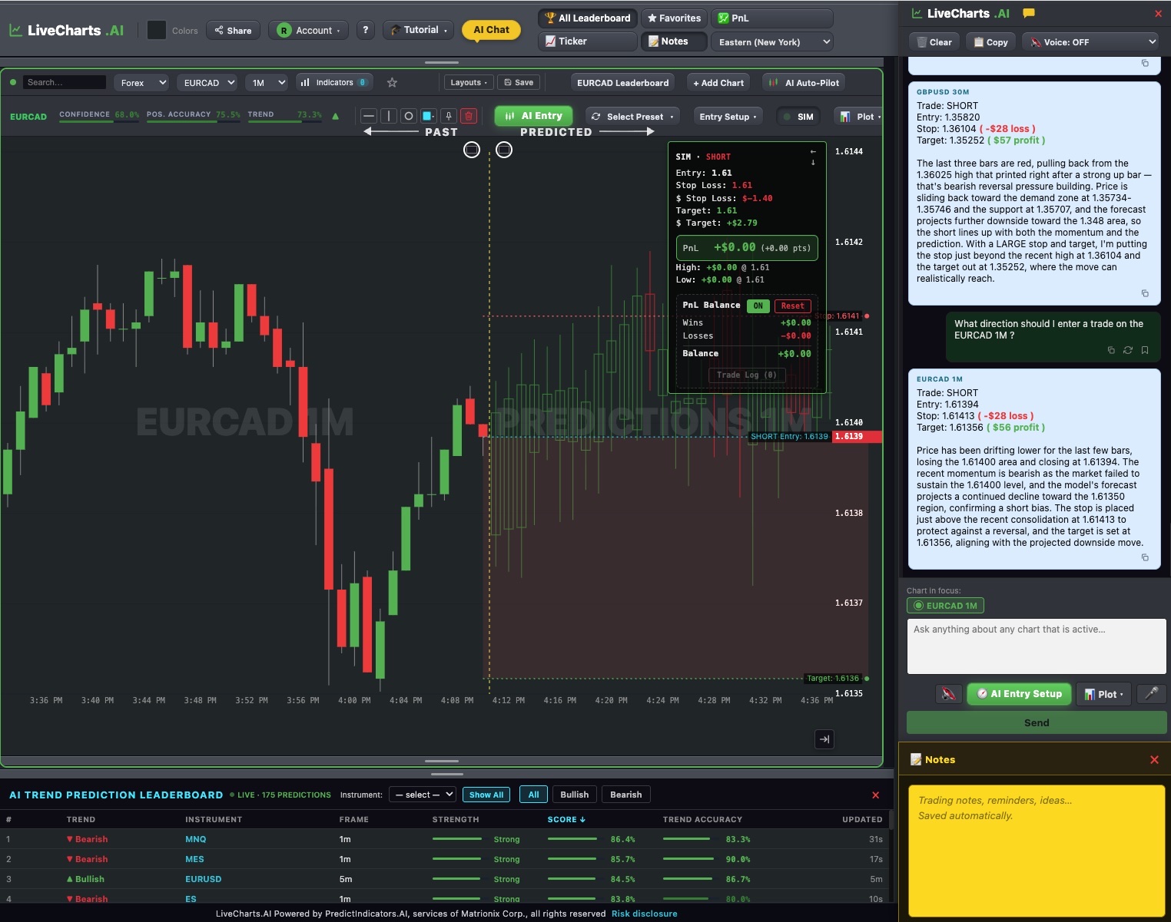Screen dimensions: 1171x922
Task: Click the Send button
Action: [x=1037, y=722]
